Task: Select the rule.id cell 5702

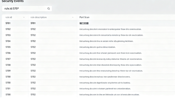Action: [8, 29]
